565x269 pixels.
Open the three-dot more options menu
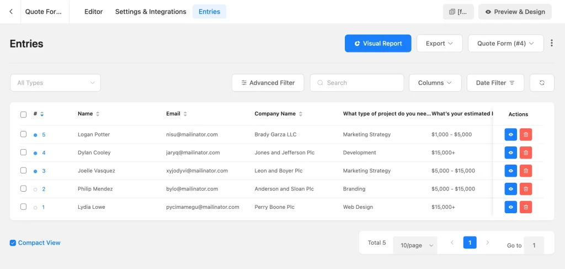pyautogui.click(x=551, y=43)
